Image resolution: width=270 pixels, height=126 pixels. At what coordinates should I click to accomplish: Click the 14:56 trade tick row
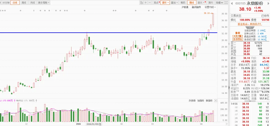point(250,104)
